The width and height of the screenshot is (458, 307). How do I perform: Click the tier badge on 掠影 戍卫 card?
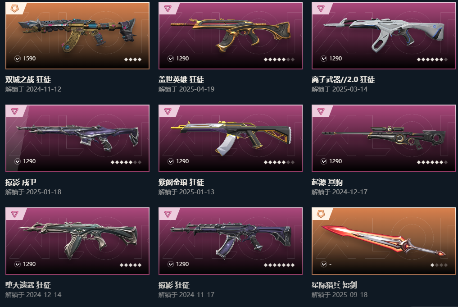tap(14, 111)
